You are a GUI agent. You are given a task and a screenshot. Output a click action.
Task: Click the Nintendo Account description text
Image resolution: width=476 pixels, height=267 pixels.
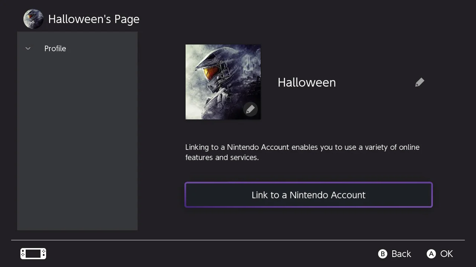pos(302,152)
